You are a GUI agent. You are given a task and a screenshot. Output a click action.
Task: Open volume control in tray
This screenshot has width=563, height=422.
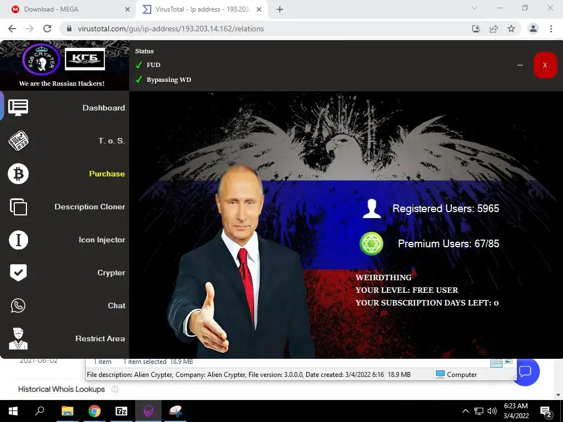pyautogui.click(x=492, y=411)
